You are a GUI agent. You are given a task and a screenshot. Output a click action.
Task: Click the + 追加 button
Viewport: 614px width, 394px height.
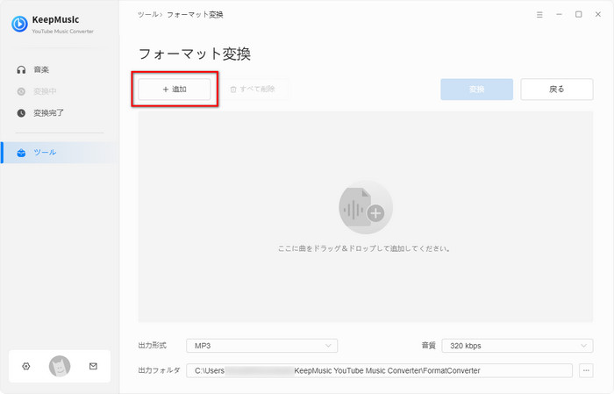pyautogui.click(x=175, y=90)
